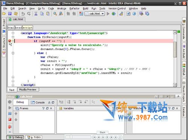Click the Help question mark icon
The image size is (188, 140).
134,14
